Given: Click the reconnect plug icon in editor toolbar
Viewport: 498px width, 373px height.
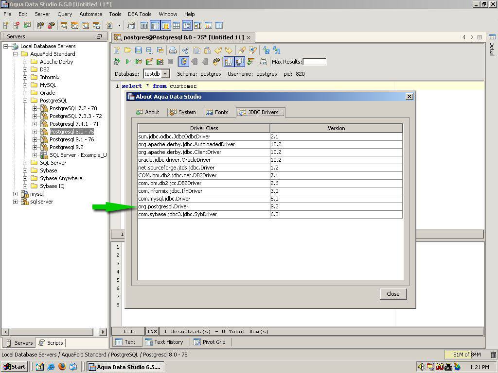Looking at the screenshot, I should [x=216, y=62].
